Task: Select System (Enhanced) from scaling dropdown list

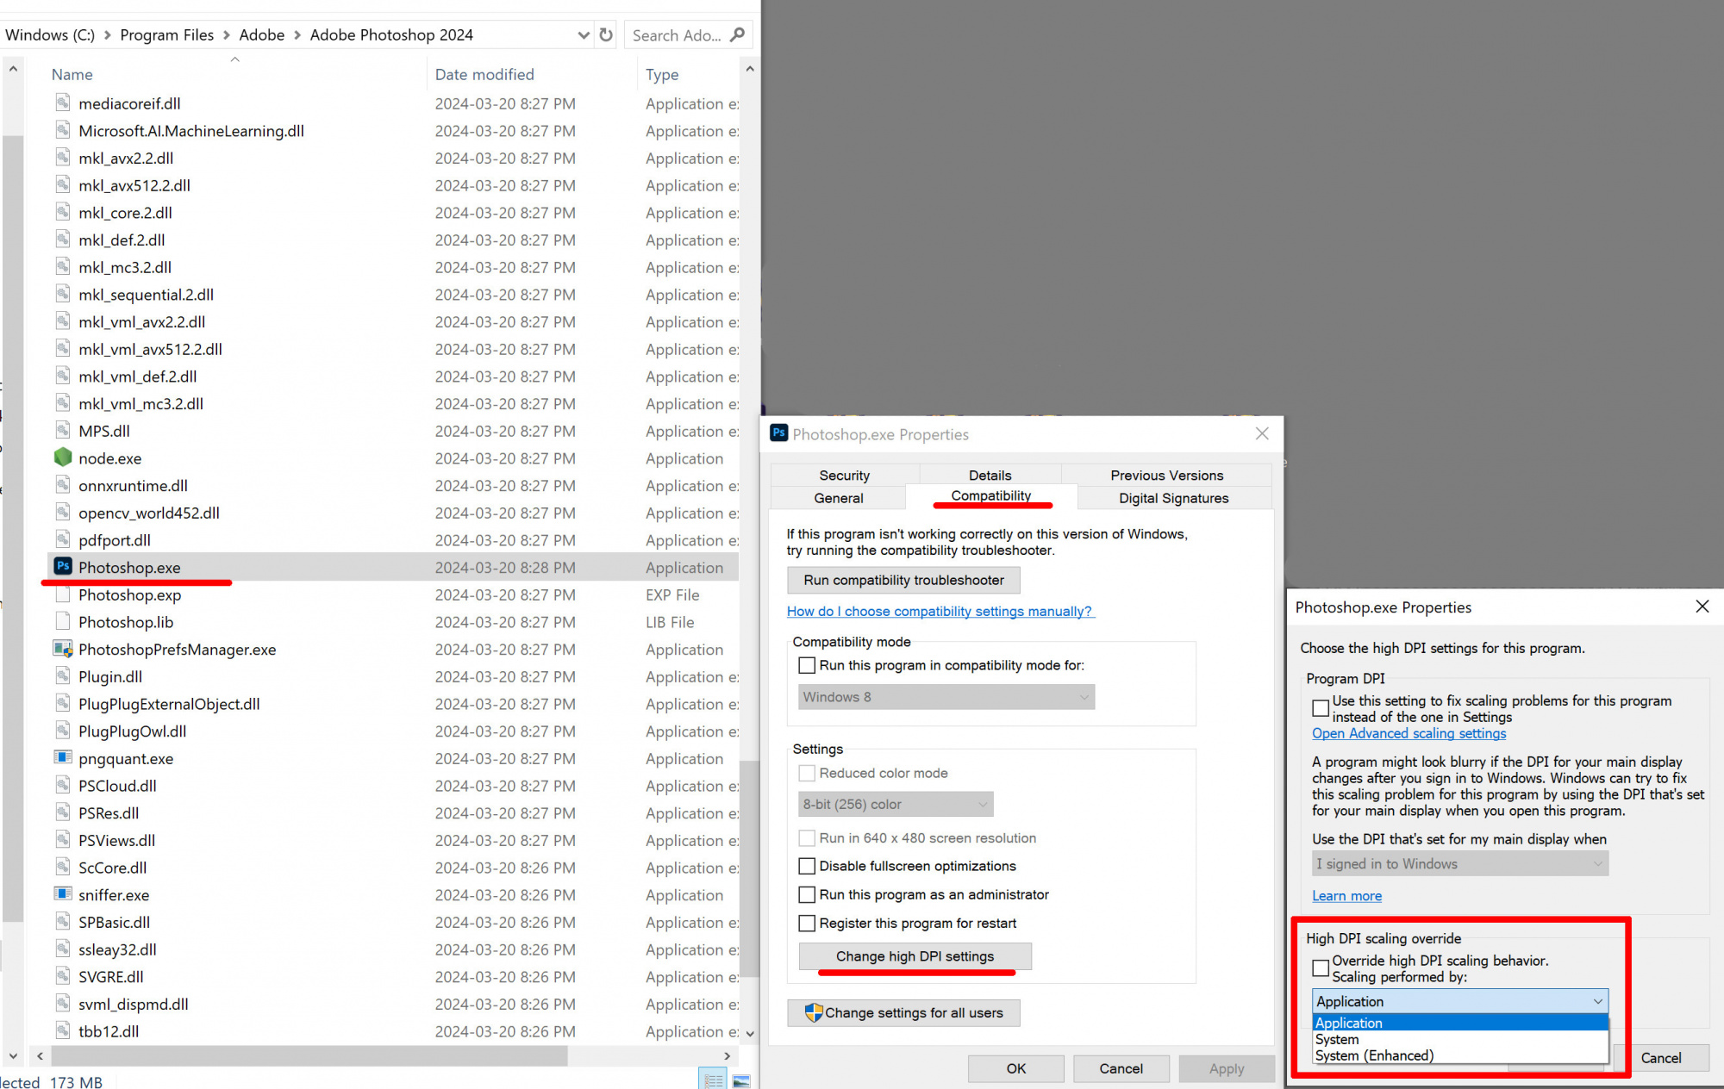Action: click(x=1374, y=1056)
